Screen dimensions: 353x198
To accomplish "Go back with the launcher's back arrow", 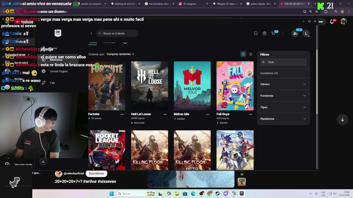I will click(91, 34).
